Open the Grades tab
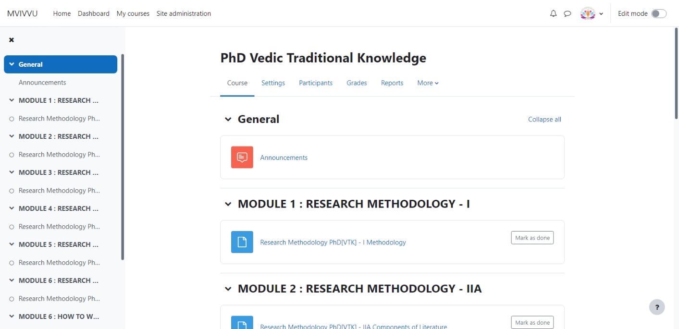This screenshot has height=329, width=679. tap(357, 83)
